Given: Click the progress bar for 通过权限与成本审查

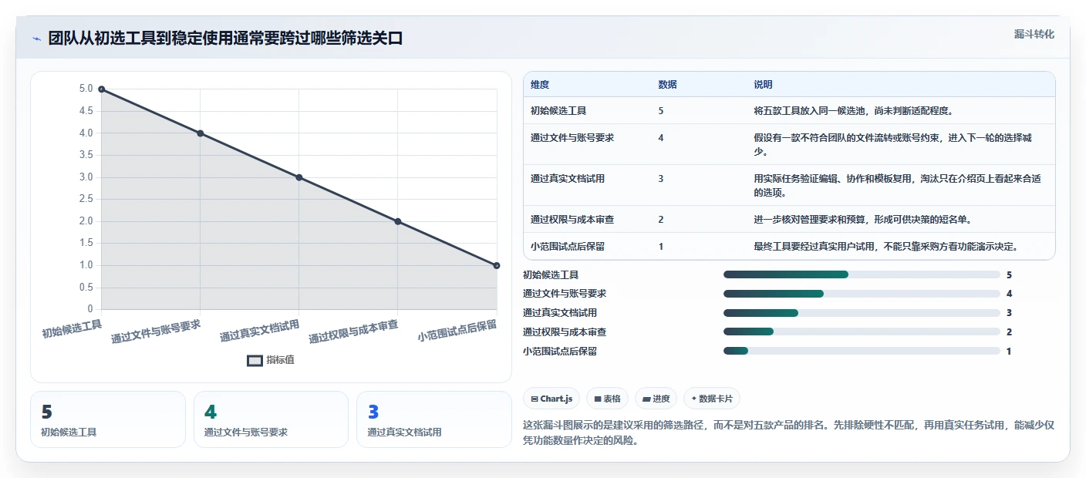Looking at the screenshot, I should 862,332.
